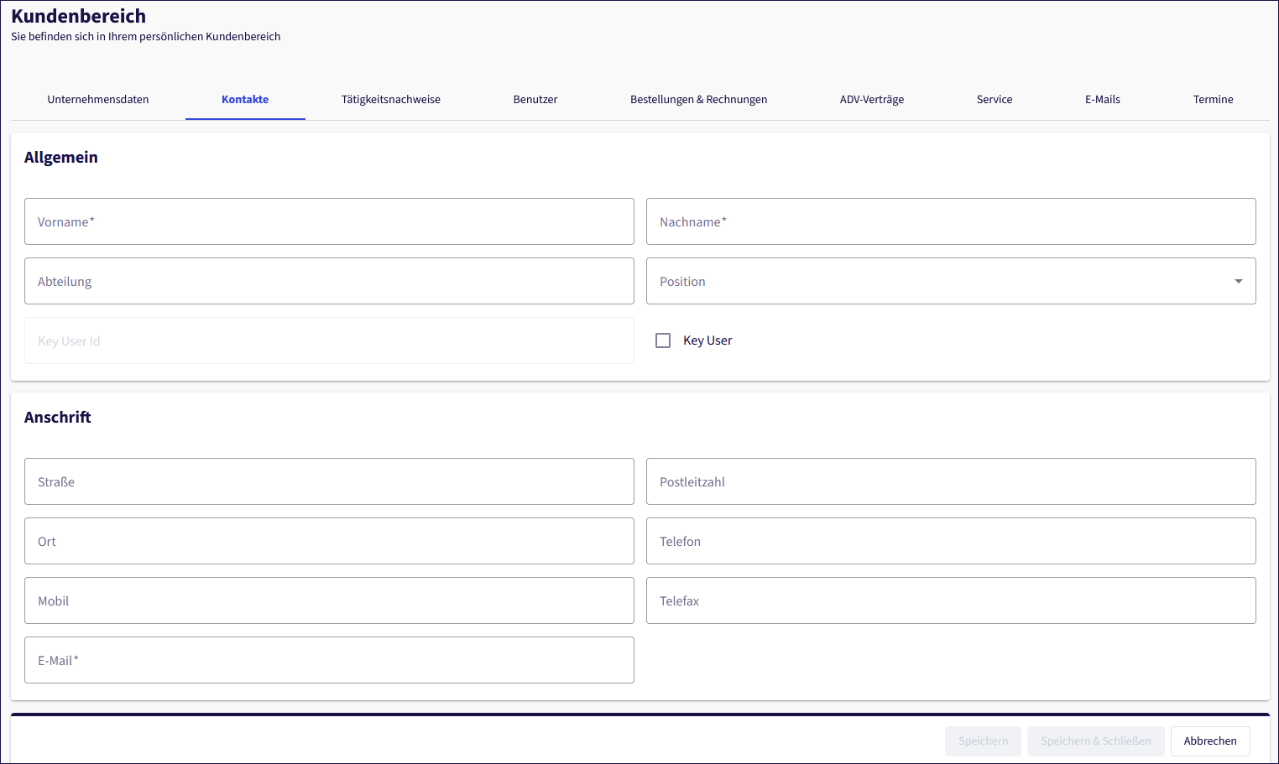Image resolution: width=1279 pixels, height=764 pixels.
Task: Click into the Nachname field
Action: (x=950, y=221)
